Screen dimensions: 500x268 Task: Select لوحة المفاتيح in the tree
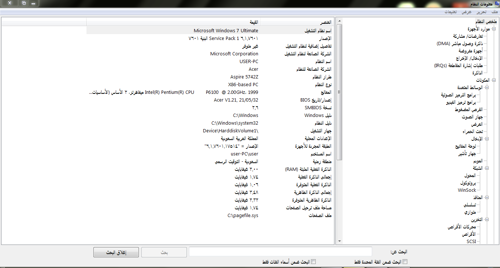click(465, 146)
